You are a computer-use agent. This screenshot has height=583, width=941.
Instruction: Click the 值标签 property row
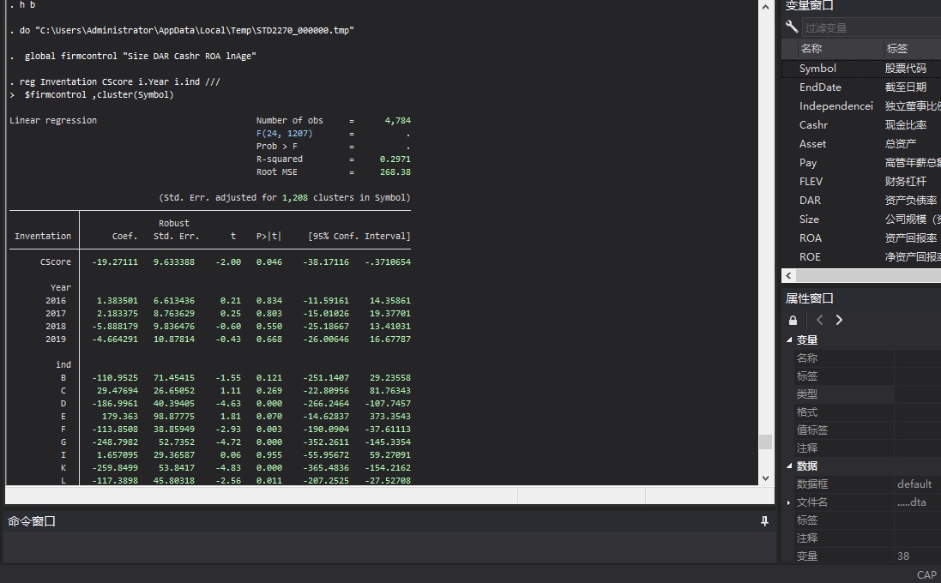tap(867, 430)
